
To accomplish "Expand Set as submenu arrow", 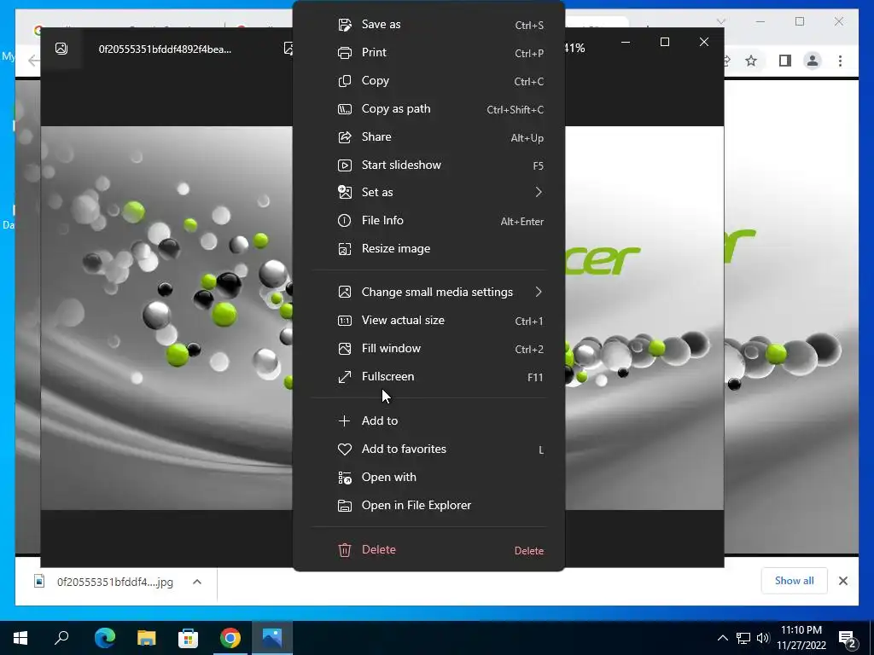I will point(539,192).
